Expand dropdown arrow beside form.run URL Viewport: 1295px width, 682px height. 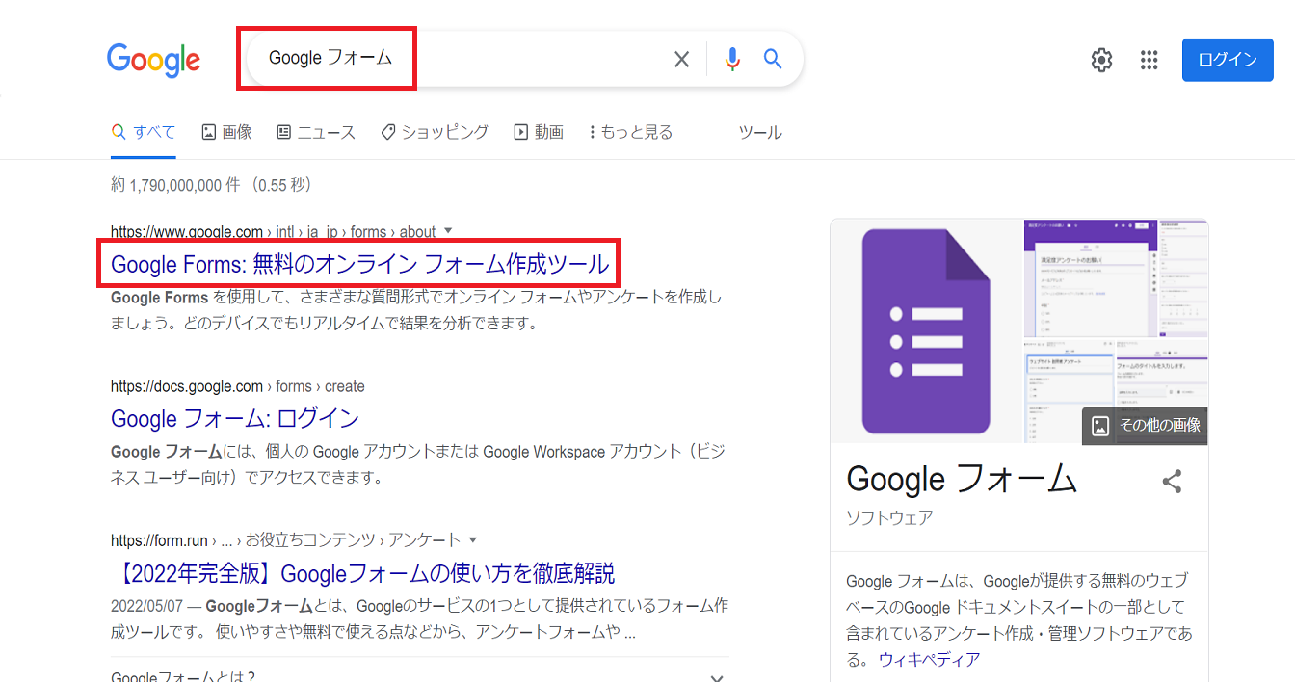(473, 540)
